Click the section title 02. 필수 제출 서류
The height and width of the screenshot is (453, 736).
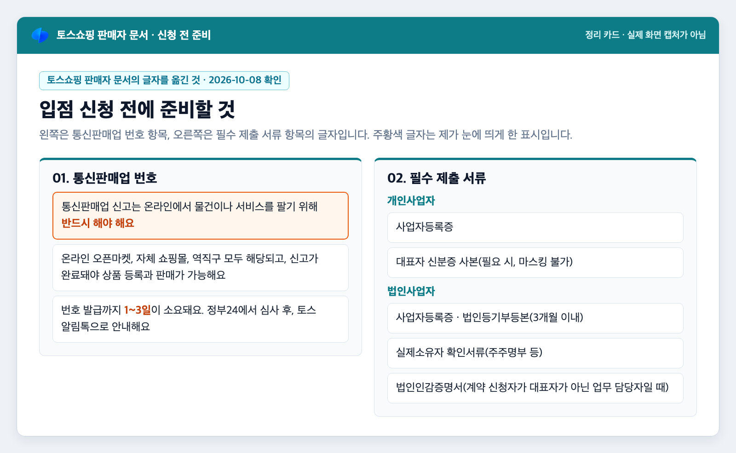pyautogui.click(x=437, y=178)
